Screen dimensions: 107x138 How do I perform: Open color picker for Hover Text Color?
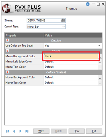pos(100,83)
